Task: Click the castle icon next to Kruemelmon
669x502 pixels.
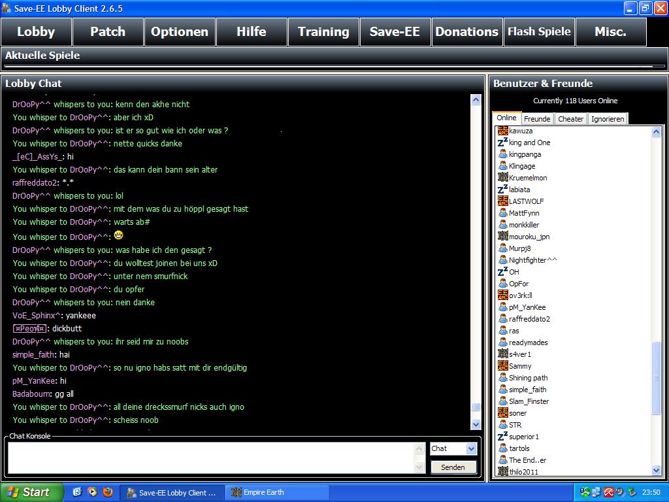Action: click(502, 178)
